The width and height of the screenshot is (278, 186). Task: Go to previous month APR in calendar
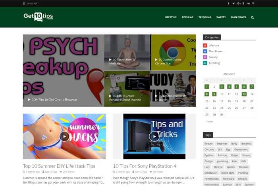[x=210, y=121]
